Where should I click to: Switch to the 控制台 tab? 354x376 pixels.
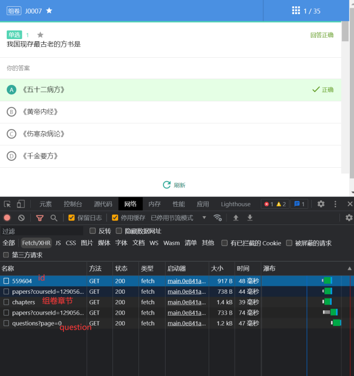[x=73, y=204]
